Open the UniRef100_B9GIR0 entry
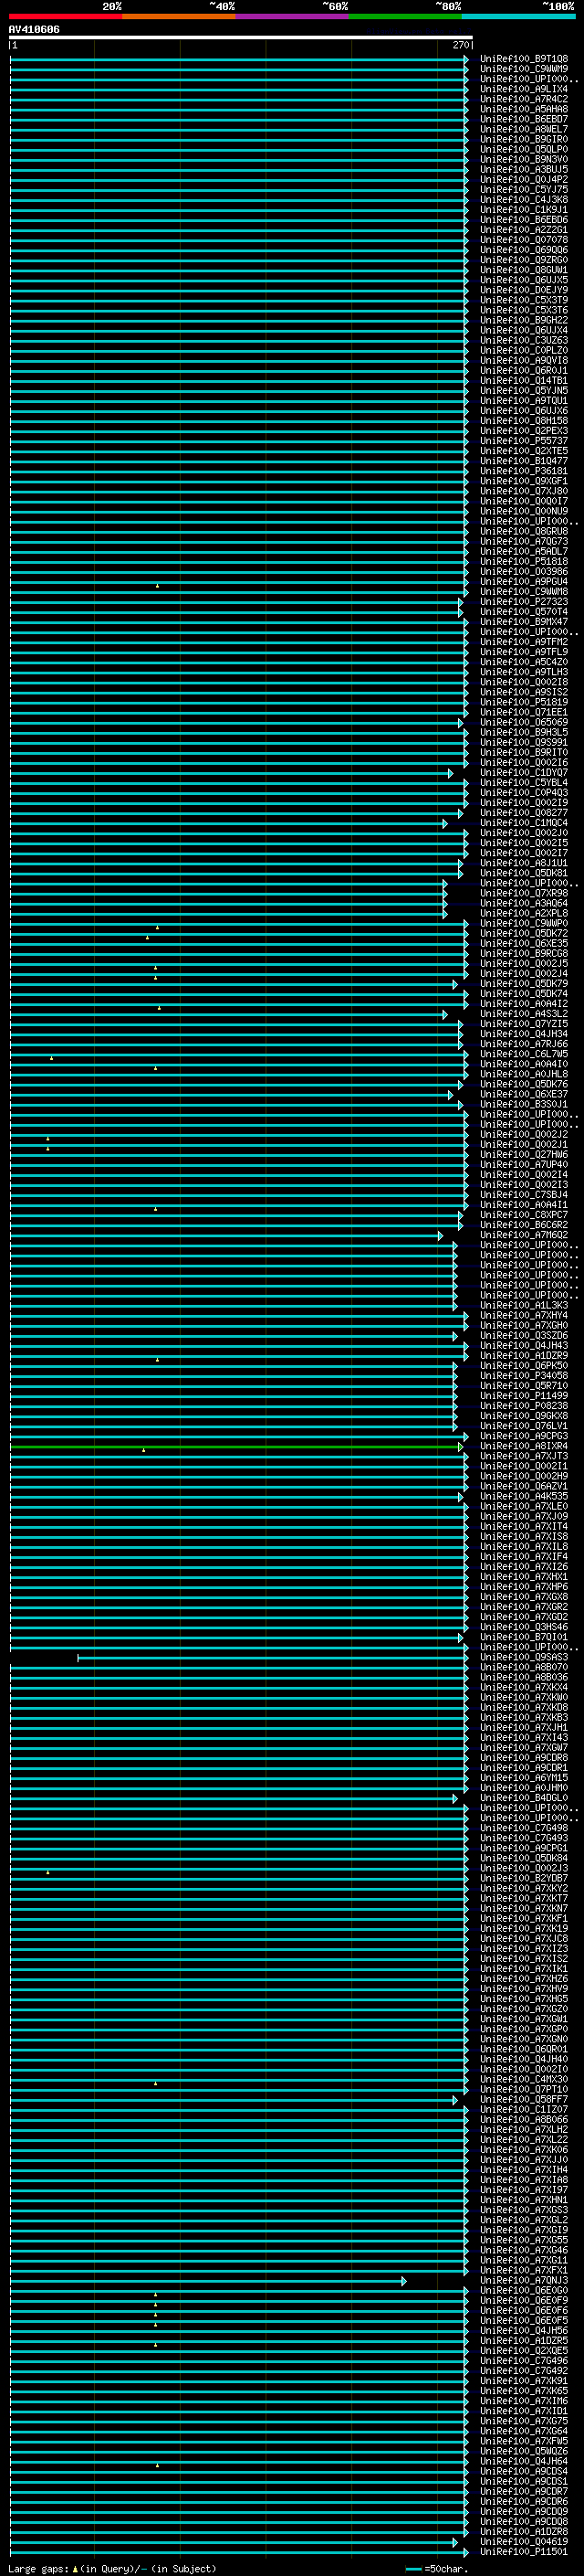Viewport: 584px width, 2576px height. click(x=524, y=139)
